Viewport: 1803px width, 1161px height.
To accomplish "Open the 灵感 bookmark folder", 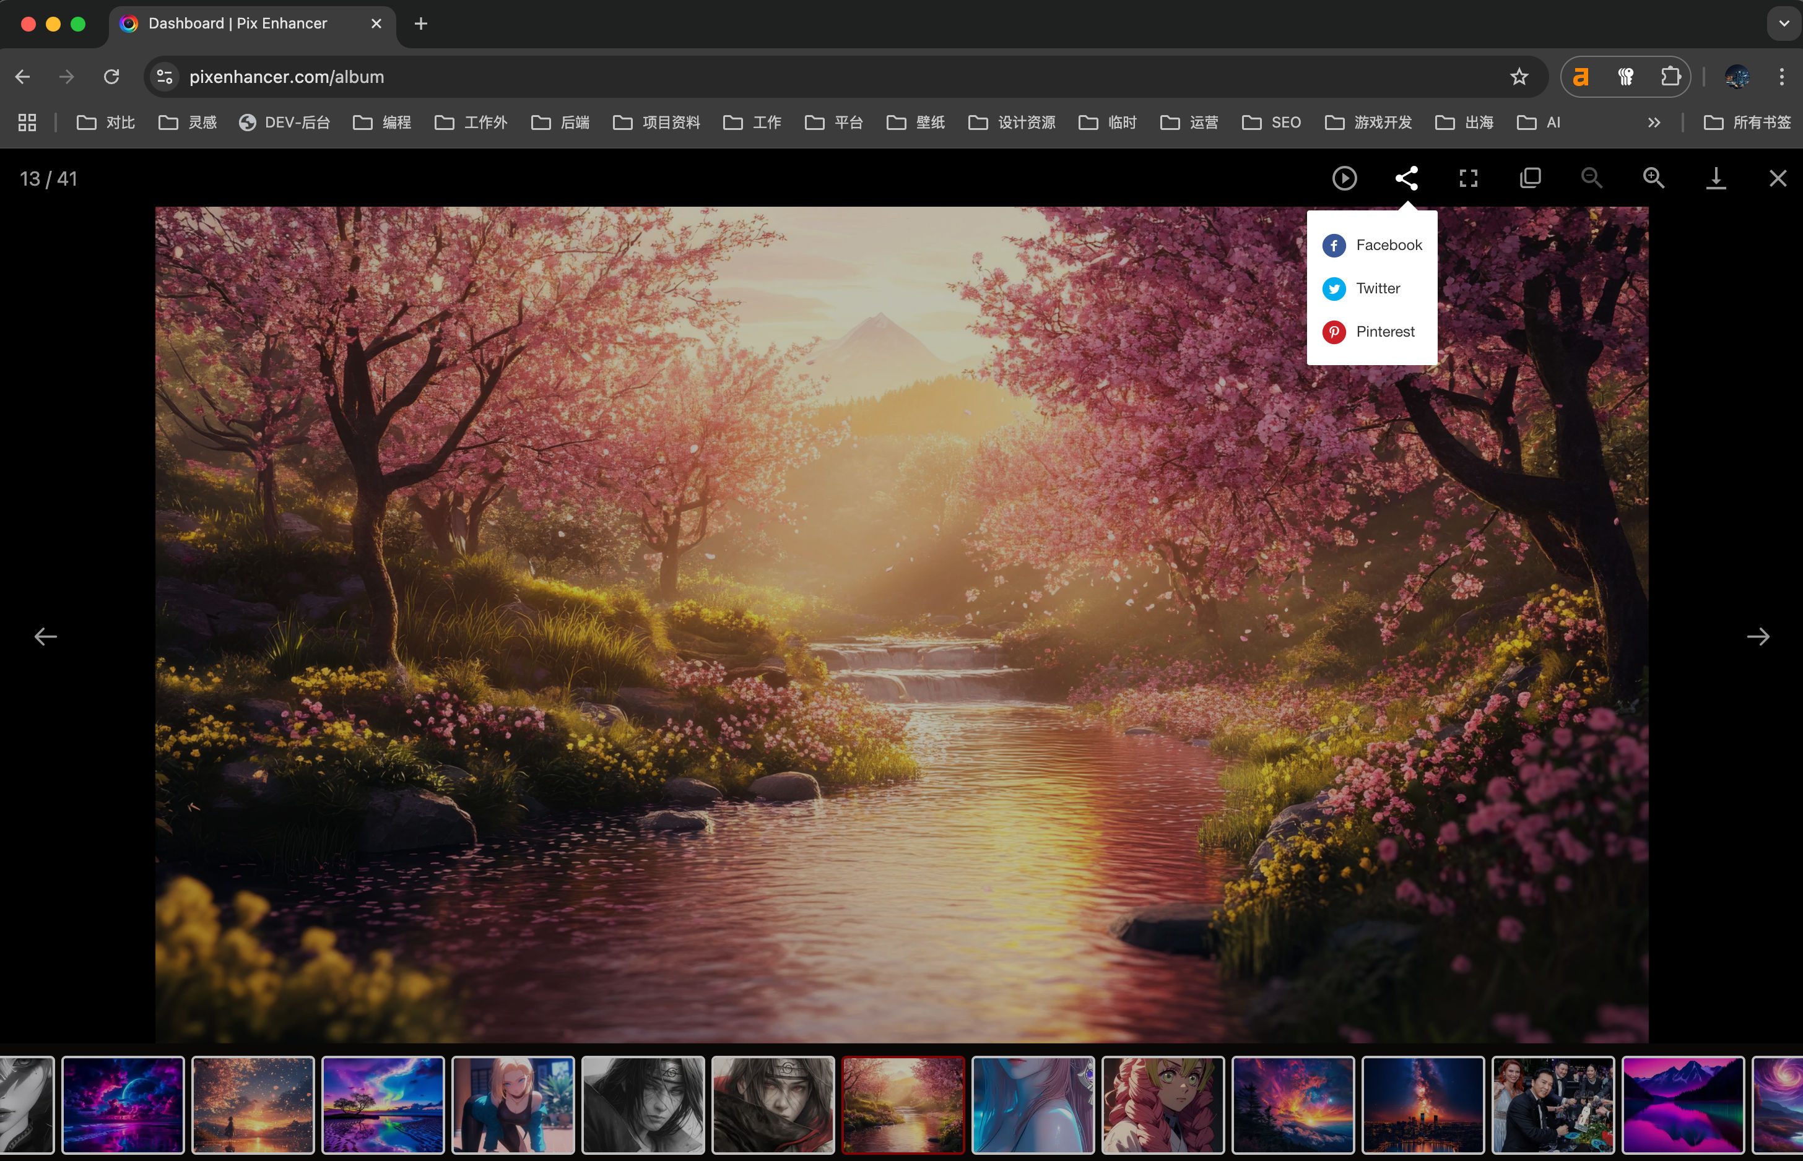I will (x=188, y=122).
